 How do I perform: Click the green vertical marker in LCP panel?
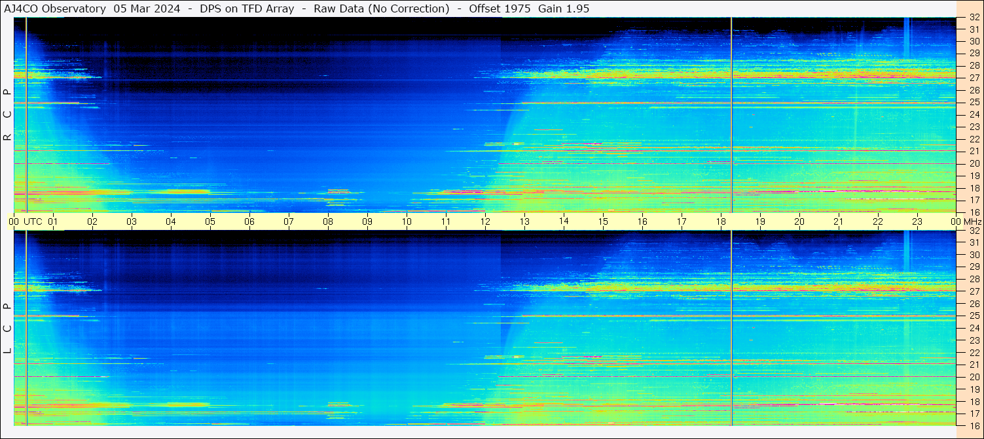(26, 328)
